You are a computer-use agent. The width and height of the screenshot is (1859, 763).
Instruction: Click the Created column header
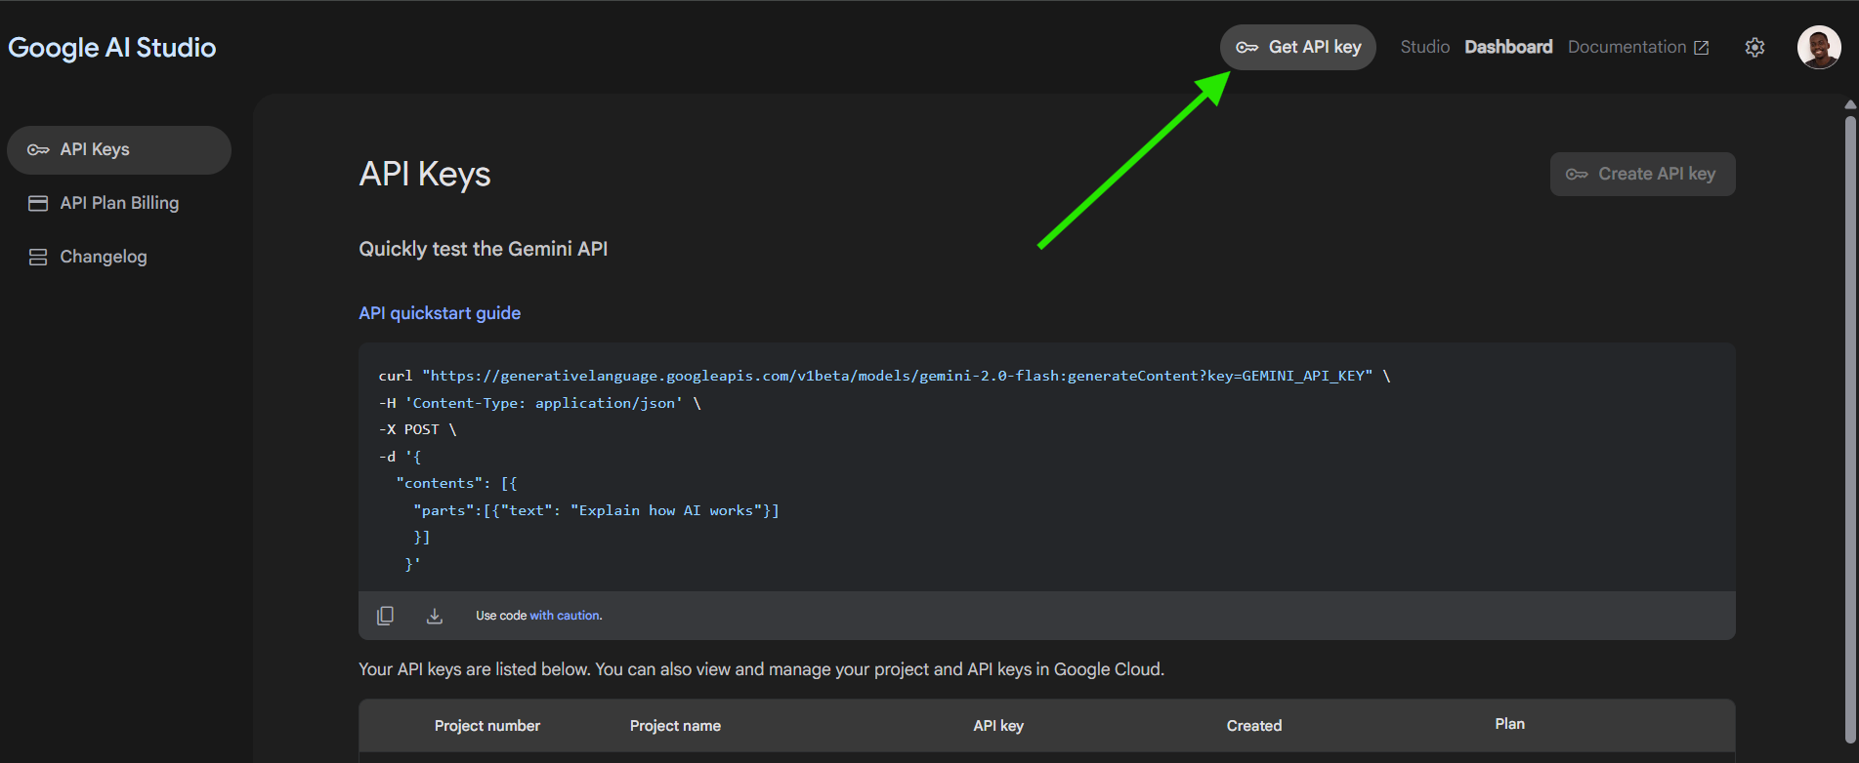1253,726
